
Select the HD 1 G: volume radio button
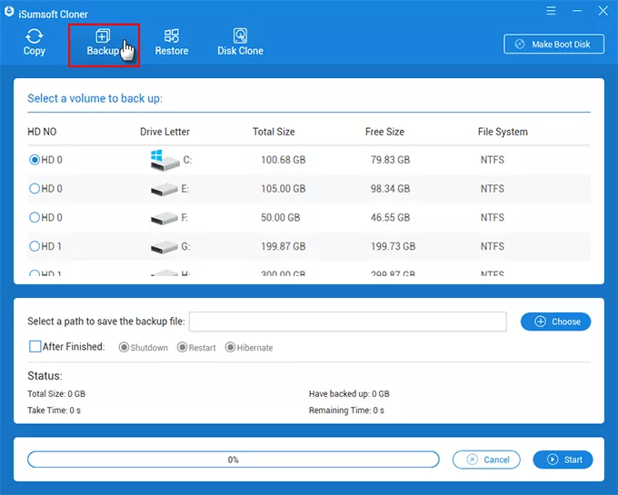[x=35, y=247]
